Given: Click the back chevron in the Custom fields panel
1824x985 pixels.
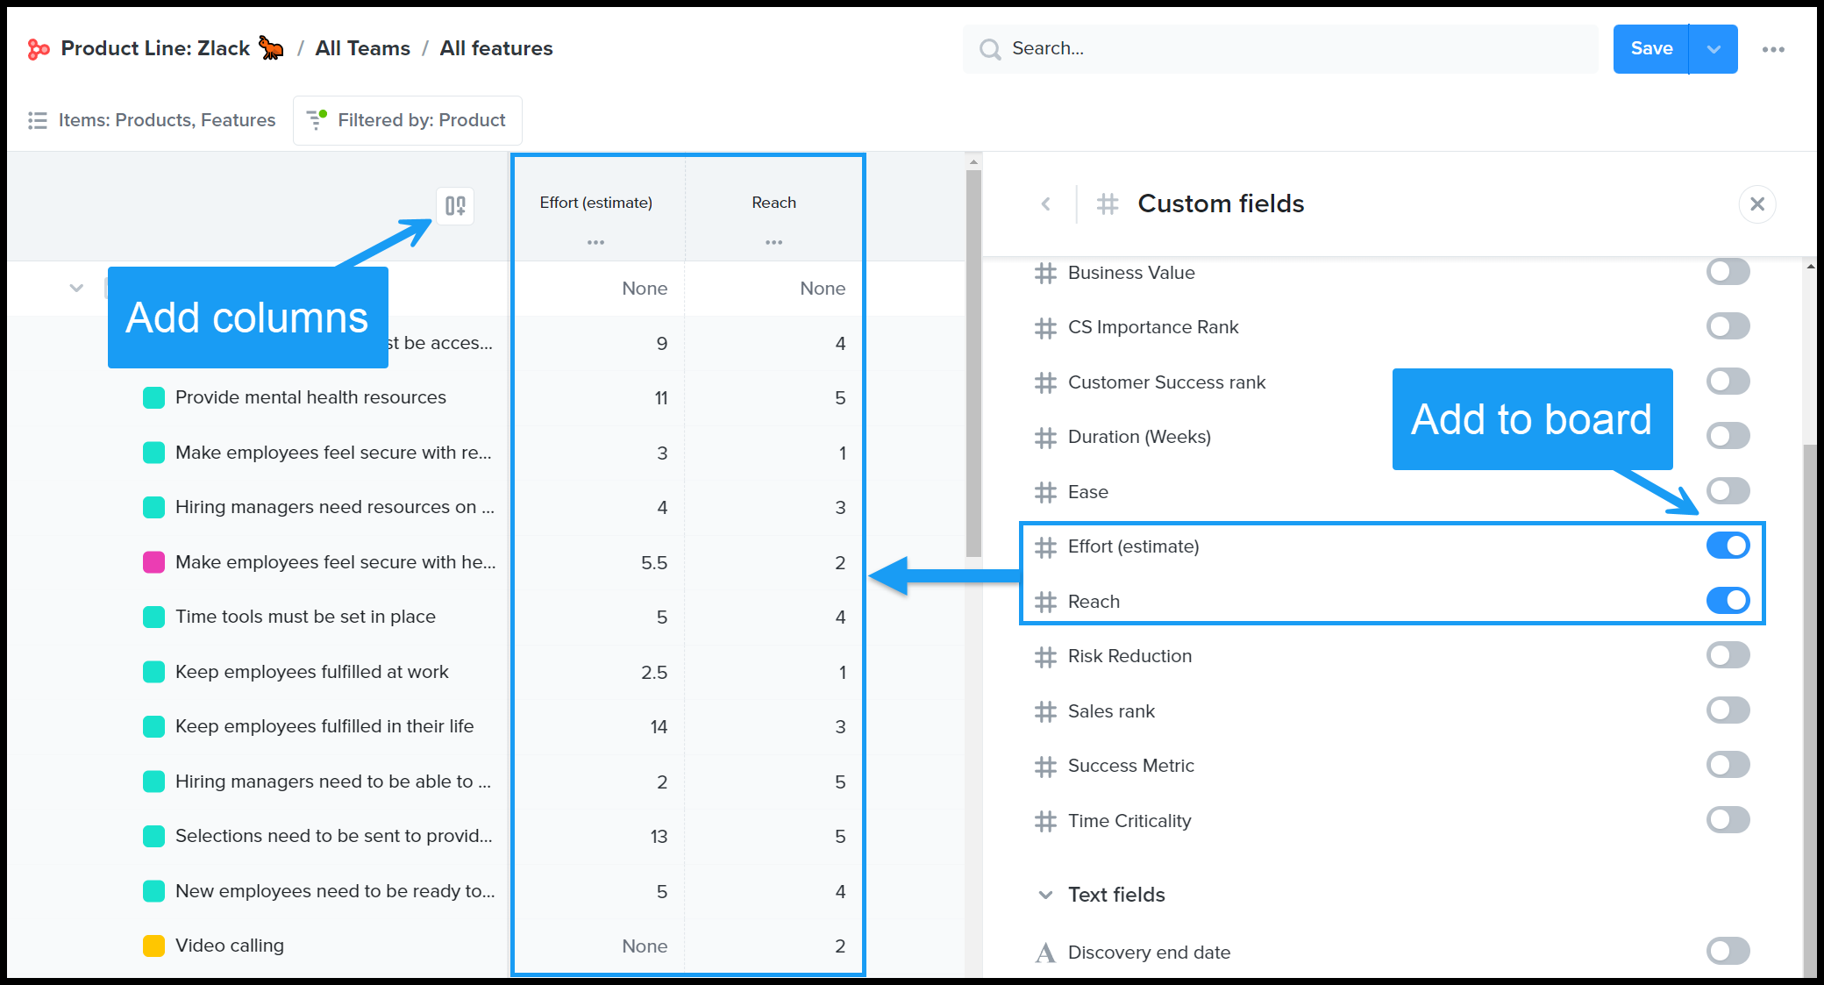Looking at the screenshot, I should (x=1046, y=203).
